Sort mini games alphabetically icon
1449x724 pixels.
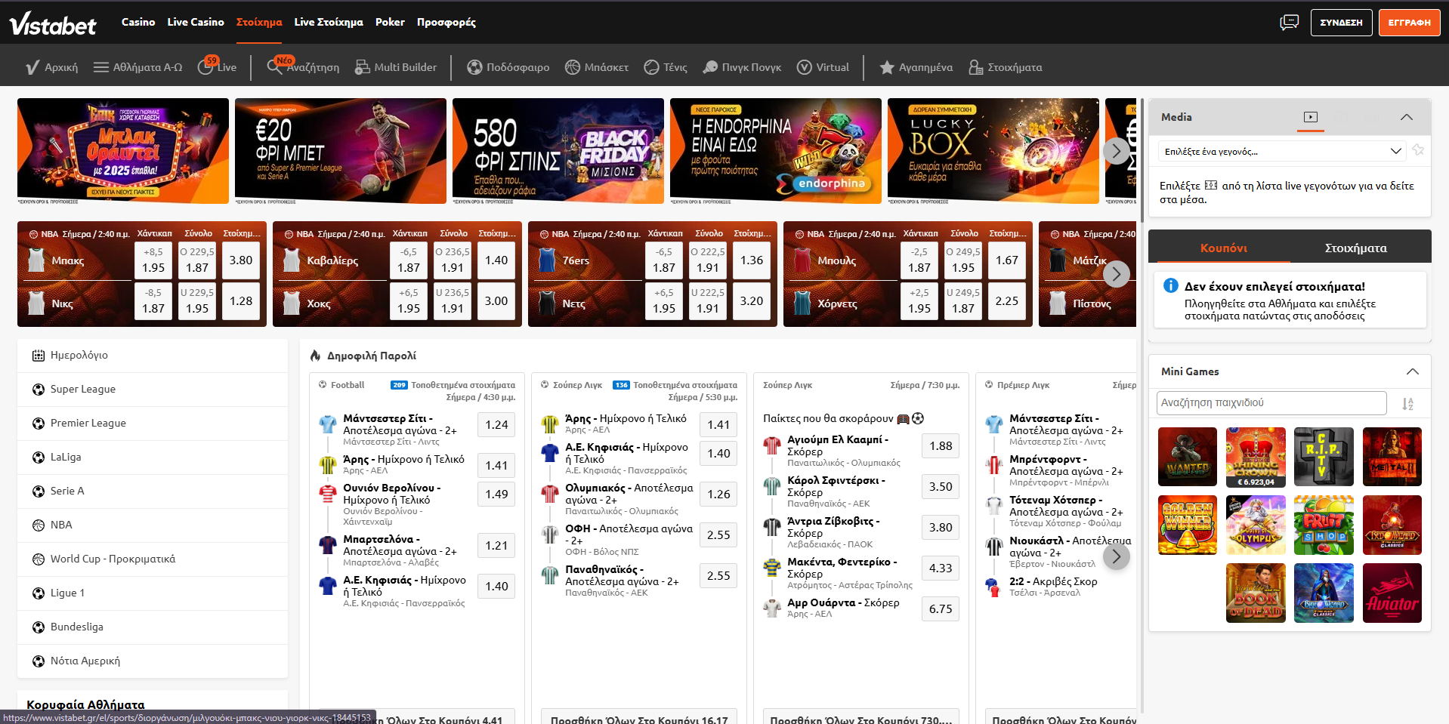(x=1407, y=404)
